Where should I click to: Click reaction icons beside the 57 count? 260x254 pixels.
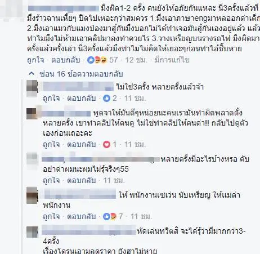click(97, 60)
